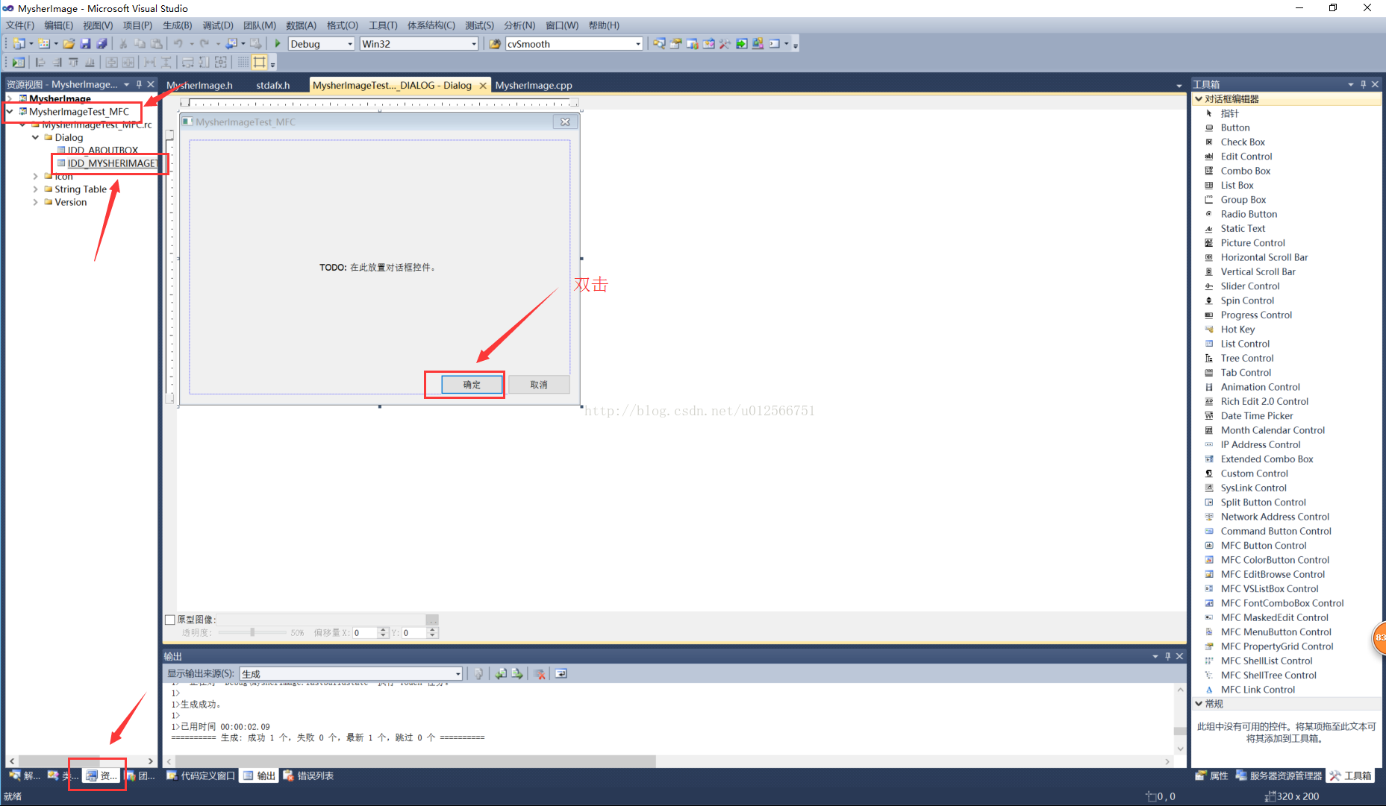This screenshot has width=1386, height=806.
Task: Select the Radio Button control tool
Action: point(1249,215)
